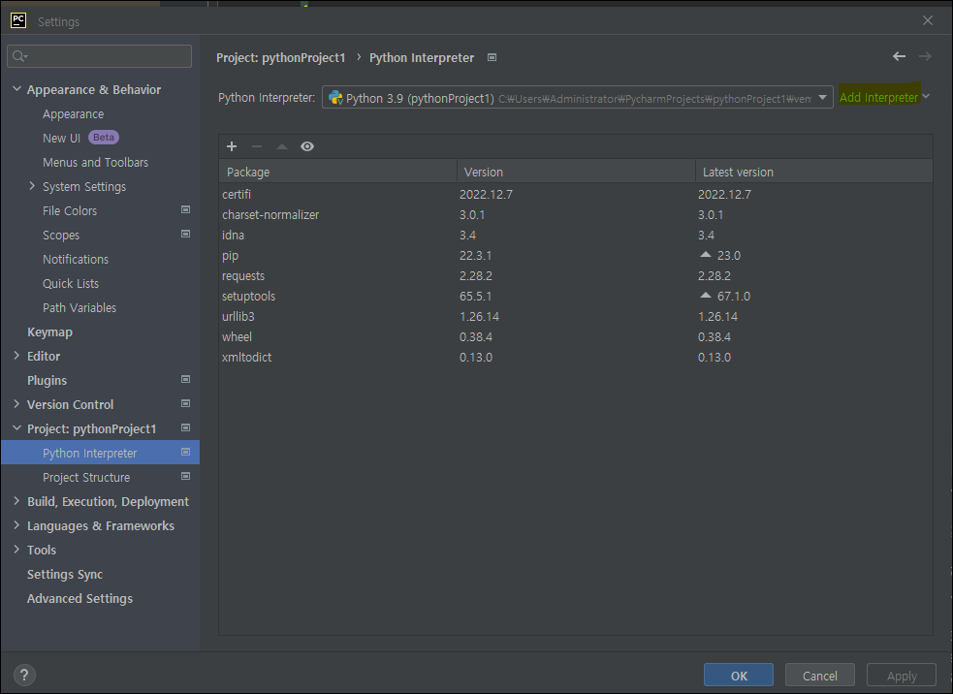
Task: Click the Add Interpreter link
Action: pyautogui.click(x=879, y=97)
